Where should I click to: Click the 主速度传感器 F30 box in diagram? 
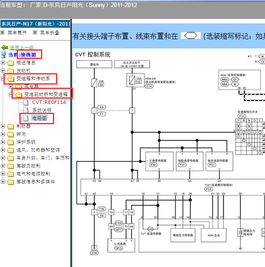tap(159, 161)
